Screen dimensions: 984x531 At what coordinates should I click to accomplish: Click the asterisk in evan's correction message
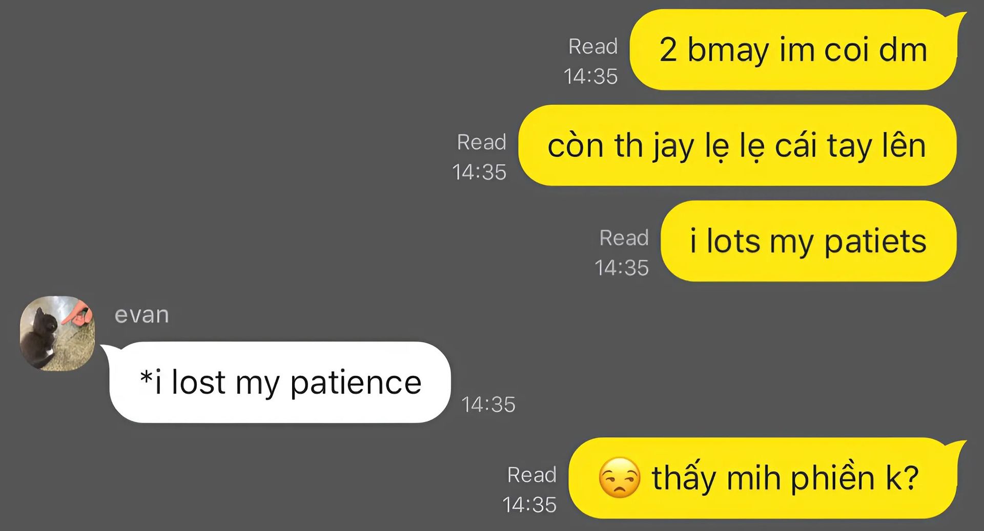146,378
